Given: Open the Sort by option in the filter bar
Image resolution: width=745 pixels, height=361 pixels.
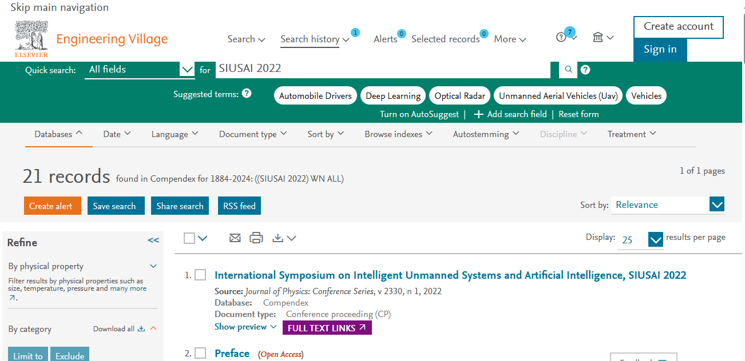Looking at the screenshot, I should (326, 134).
